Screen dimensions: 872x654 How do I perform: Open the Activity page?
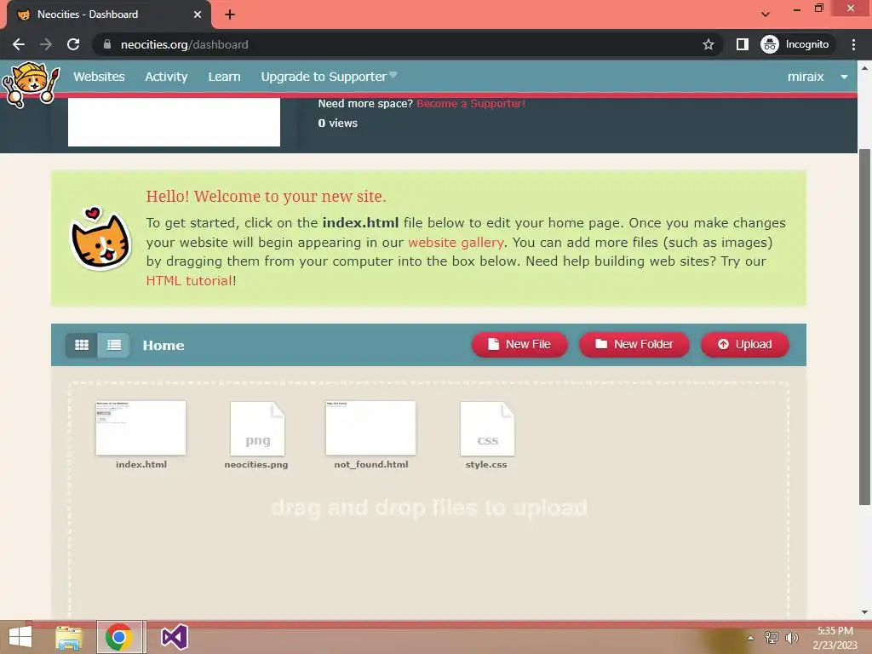166,77
